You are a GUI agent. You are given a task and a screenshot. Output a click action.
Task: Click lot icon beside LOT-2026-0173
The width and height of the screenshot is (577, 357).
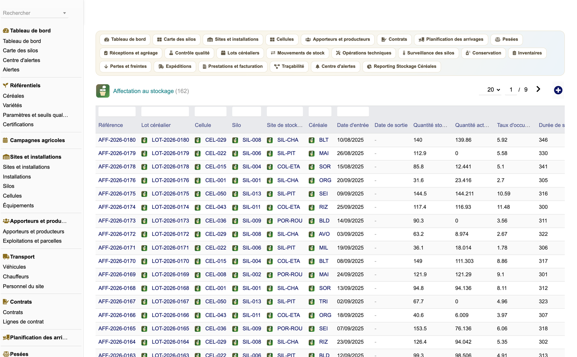click(x=144, y=221)
